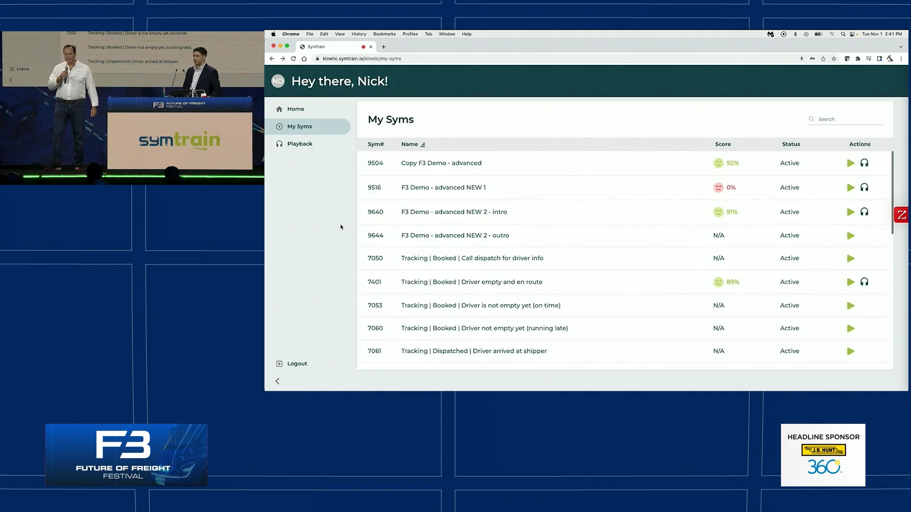The height and width of the screenshot is (512, 911).
Task: Play the Copy F3 Demo - advanced sym
Action: pyautogui.click(x=851, y=163)
